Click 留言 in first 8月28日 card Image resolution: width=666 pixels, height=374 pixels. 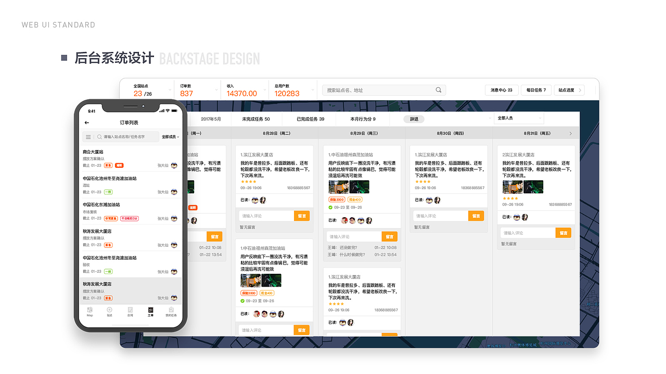[x=302, y=216]
